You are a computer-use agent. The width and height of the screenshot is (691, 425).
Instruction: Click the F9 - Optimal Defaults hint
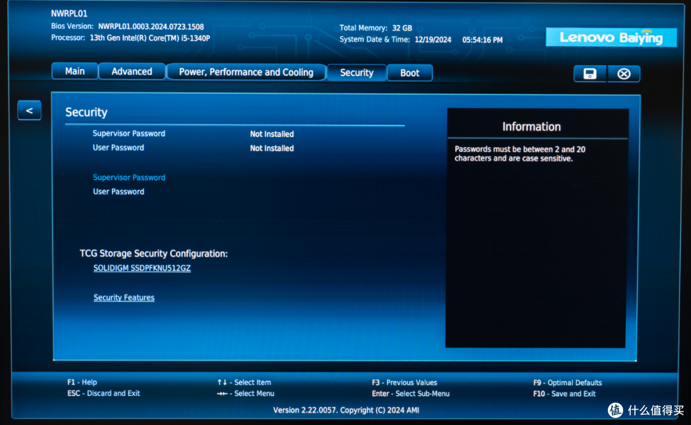567,383
